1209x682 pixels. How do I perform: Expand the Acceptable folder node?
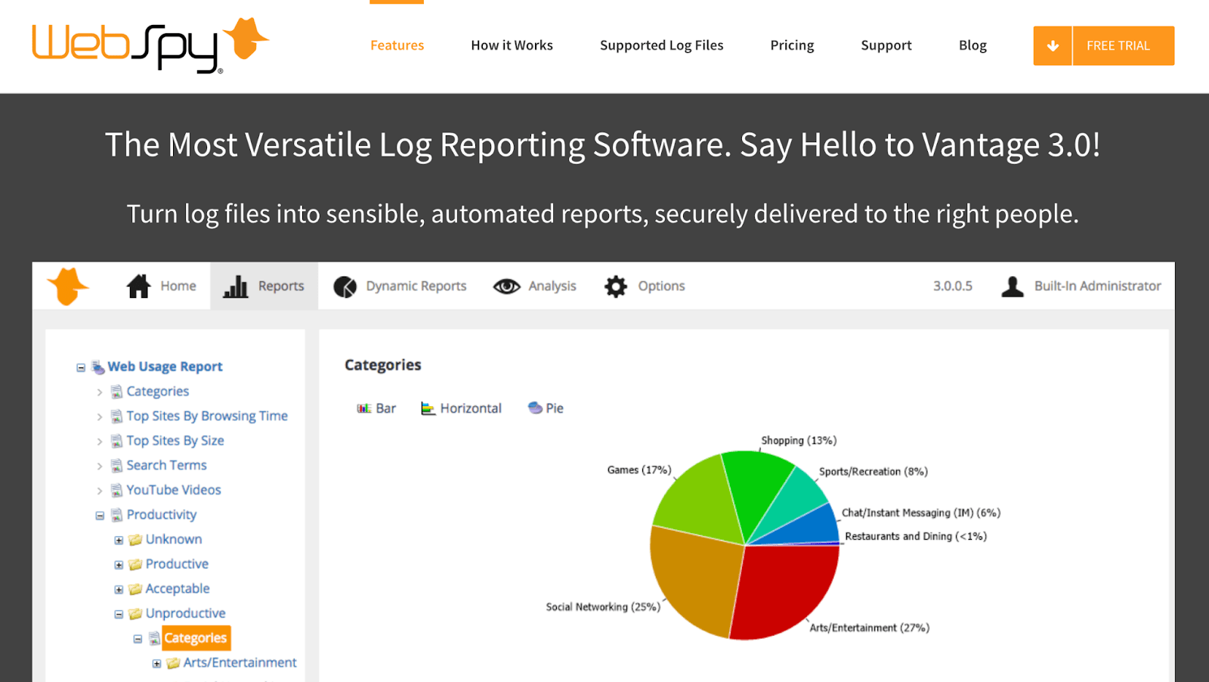[x=119, y=590]
